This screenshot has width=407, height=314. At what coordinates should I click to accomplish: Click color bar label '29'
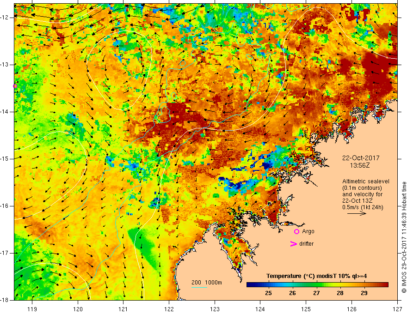pyautogui.click(x=364, y=293)
